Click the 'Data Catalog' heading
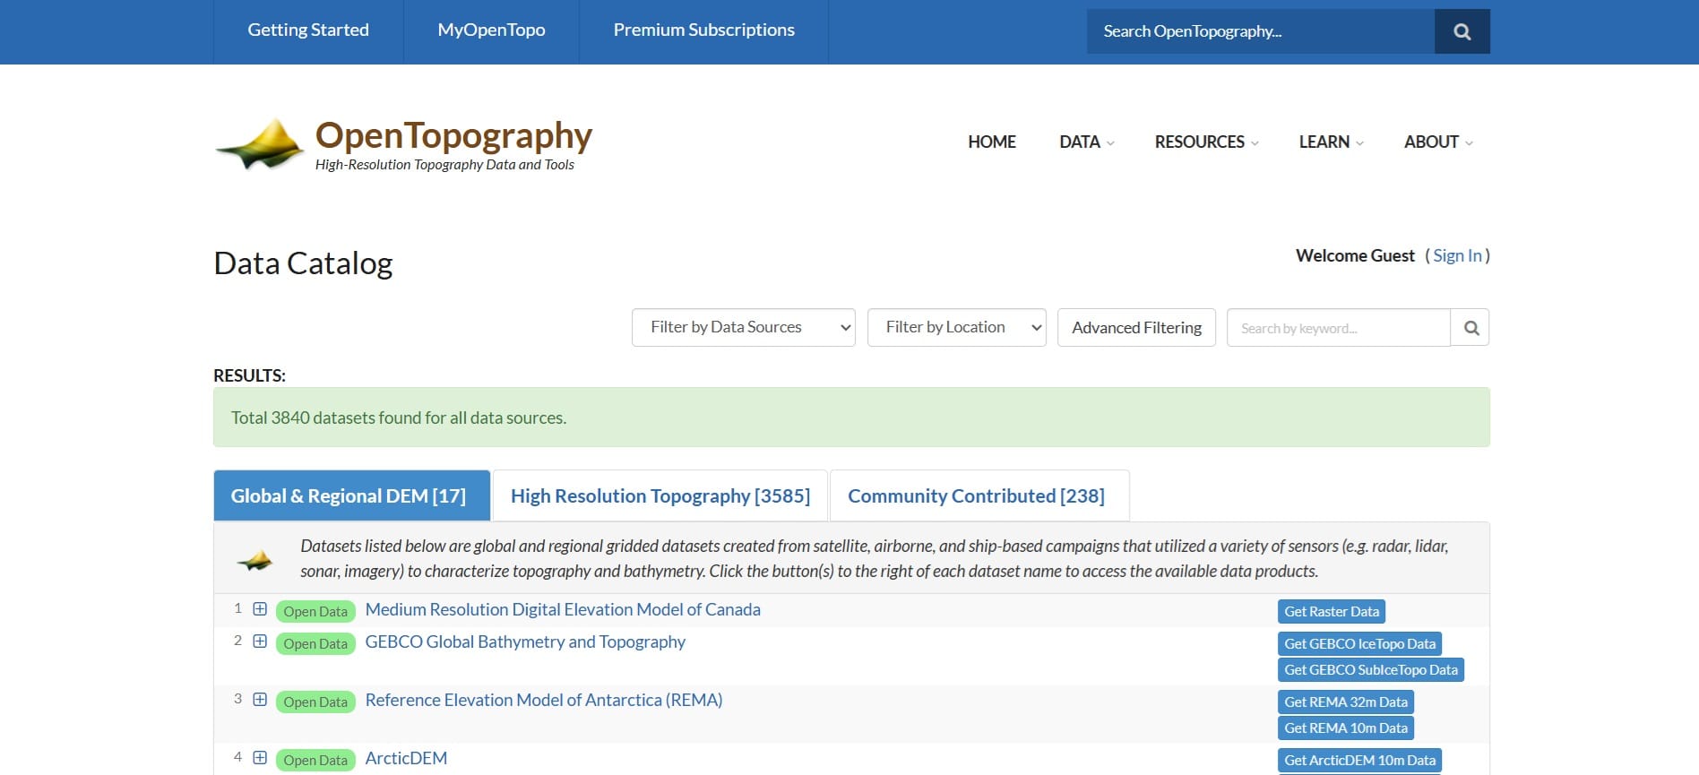The width and height of the screenshot is (1699, 775). coord(303,263)
